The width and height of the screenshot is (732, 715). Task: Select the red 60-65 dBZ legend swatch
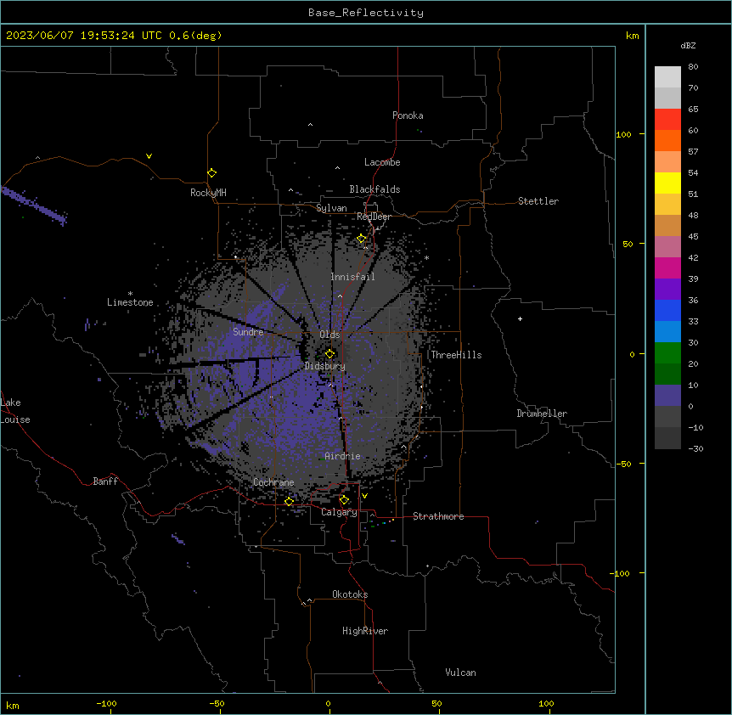click(x=667, y=119)
